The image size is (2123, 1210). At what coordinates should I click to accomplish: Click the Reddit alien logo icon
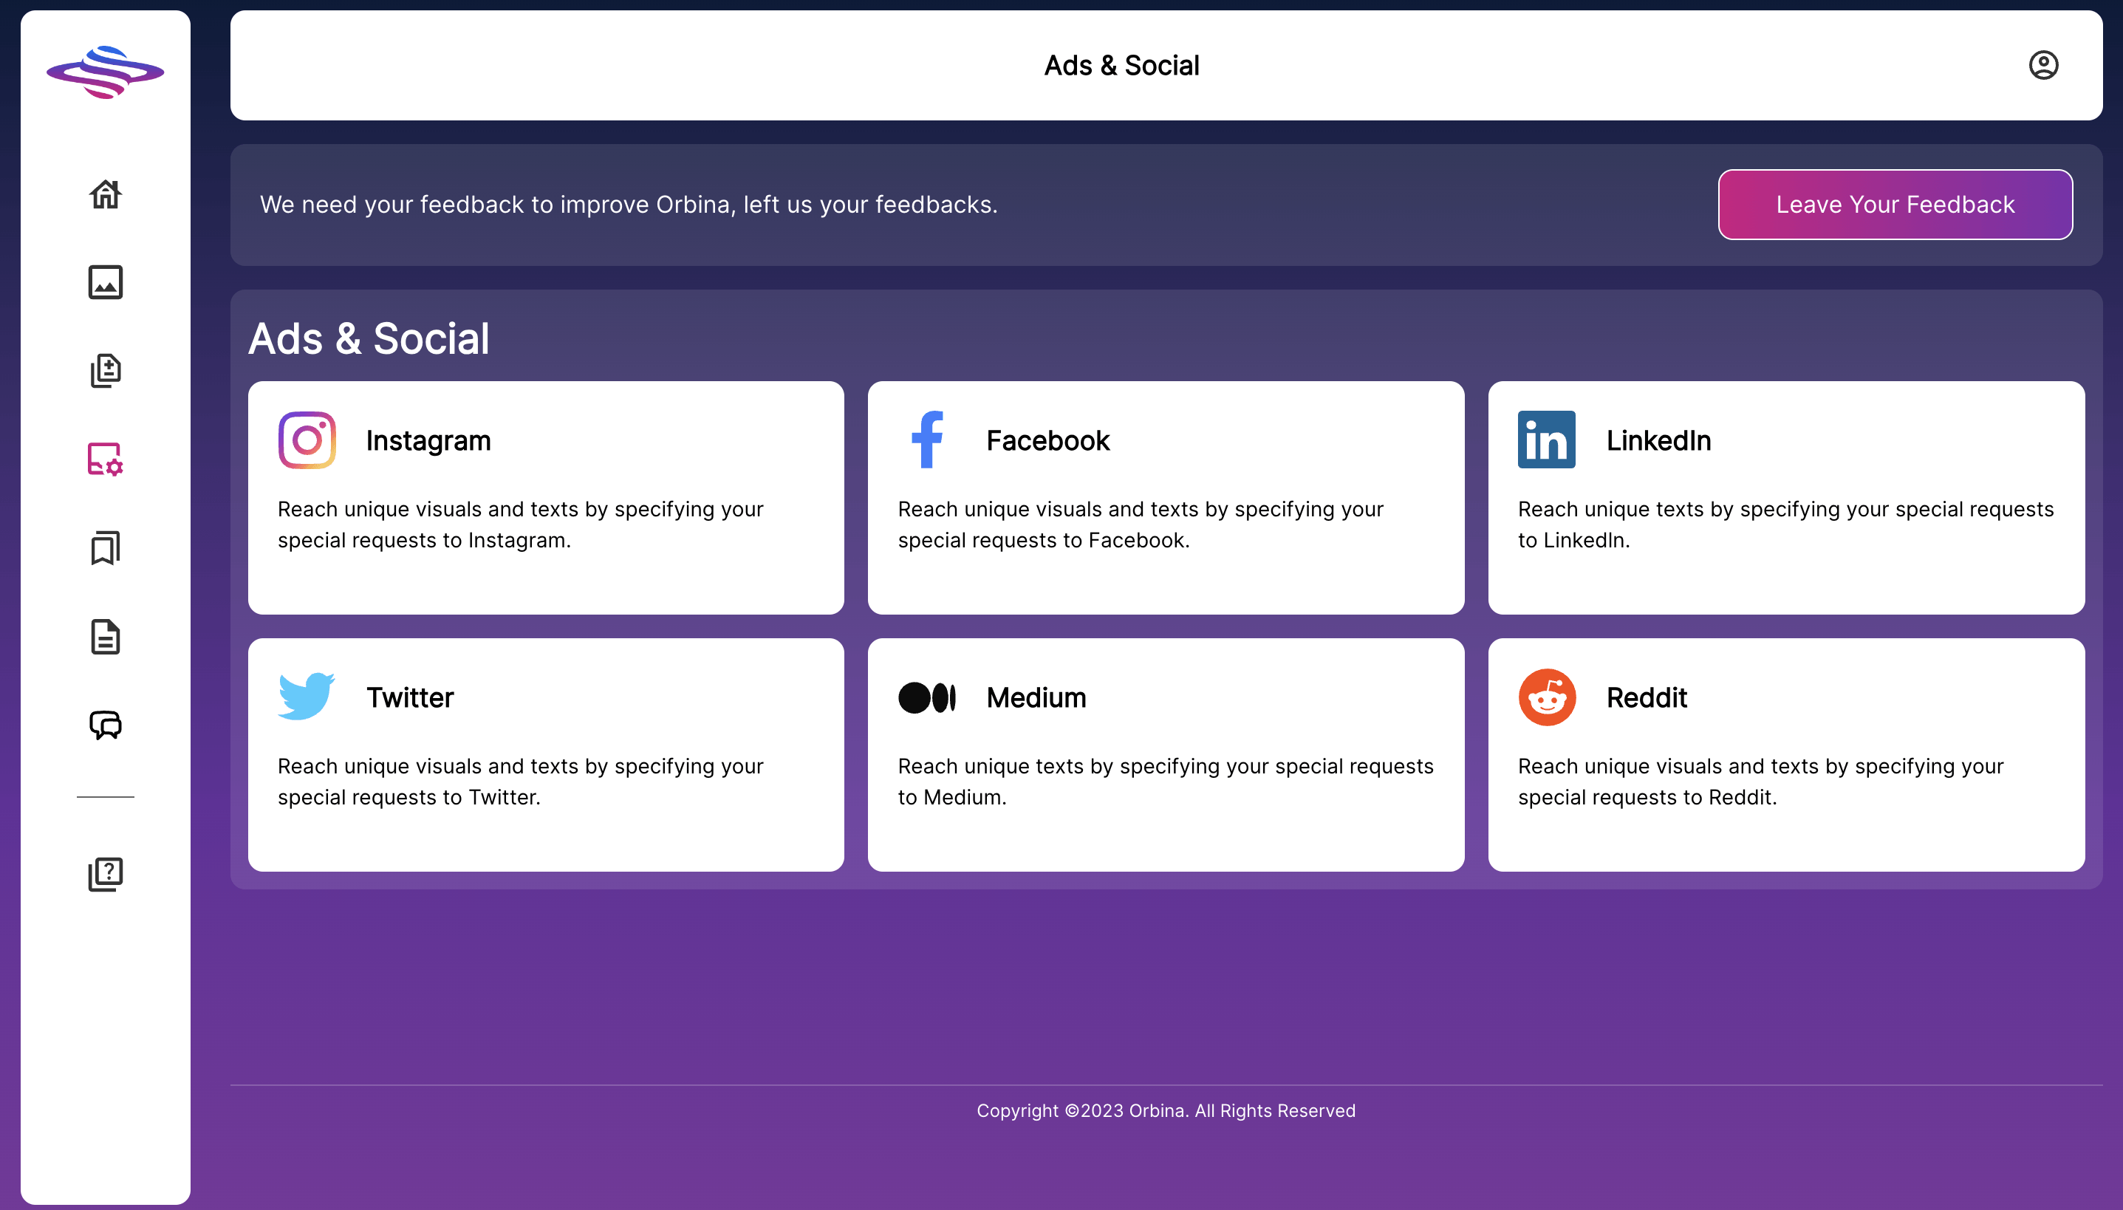pos(1546,697)
